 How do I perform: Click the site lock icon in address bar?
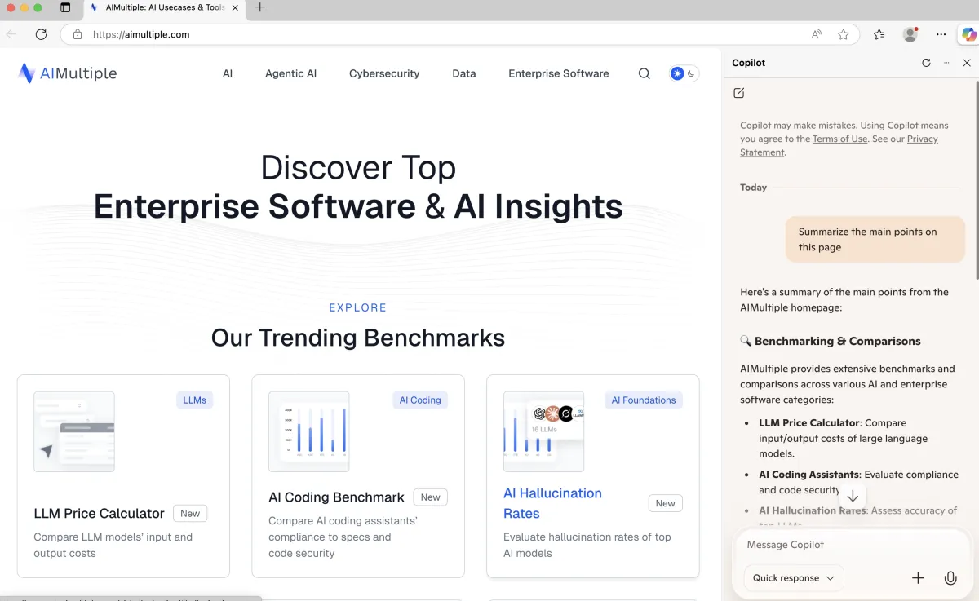coord(78,34)
